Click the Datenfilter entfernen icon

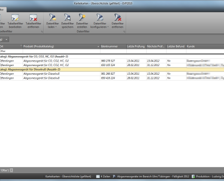[x=118, y=18]
